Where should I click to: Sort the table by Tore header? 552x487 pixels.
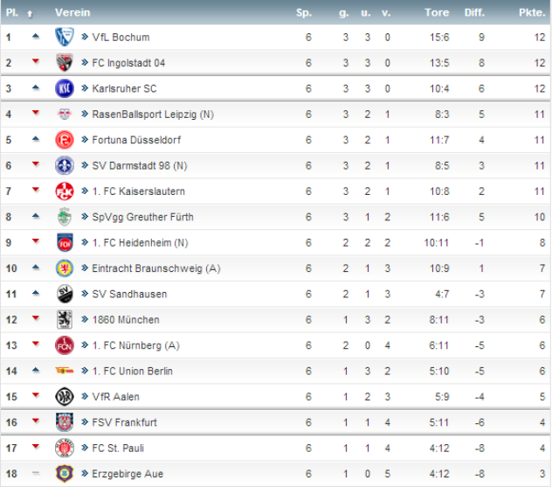437,13
